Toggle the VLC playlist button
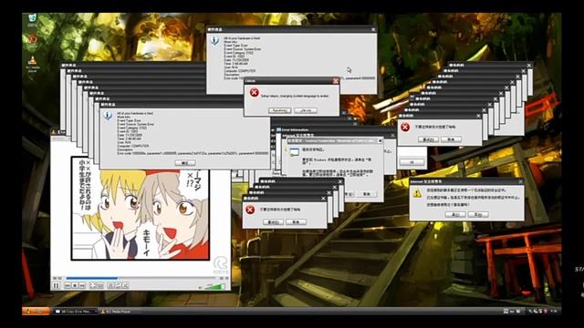Viewport: 584px width, 328px height. click(111, 285)
